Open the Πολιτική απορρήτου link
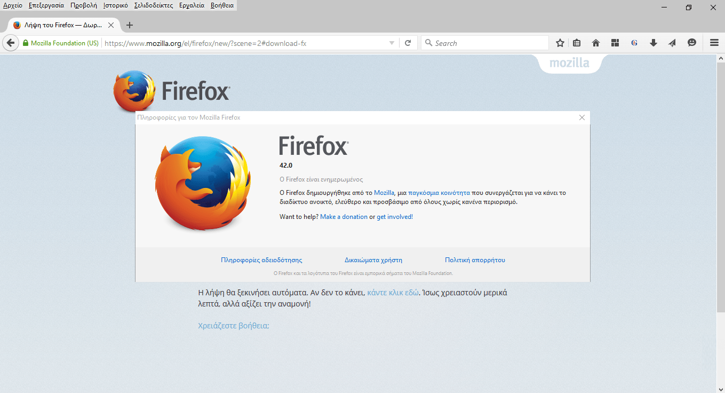Screen dimensions: 725x393 (x=475, y=260)
